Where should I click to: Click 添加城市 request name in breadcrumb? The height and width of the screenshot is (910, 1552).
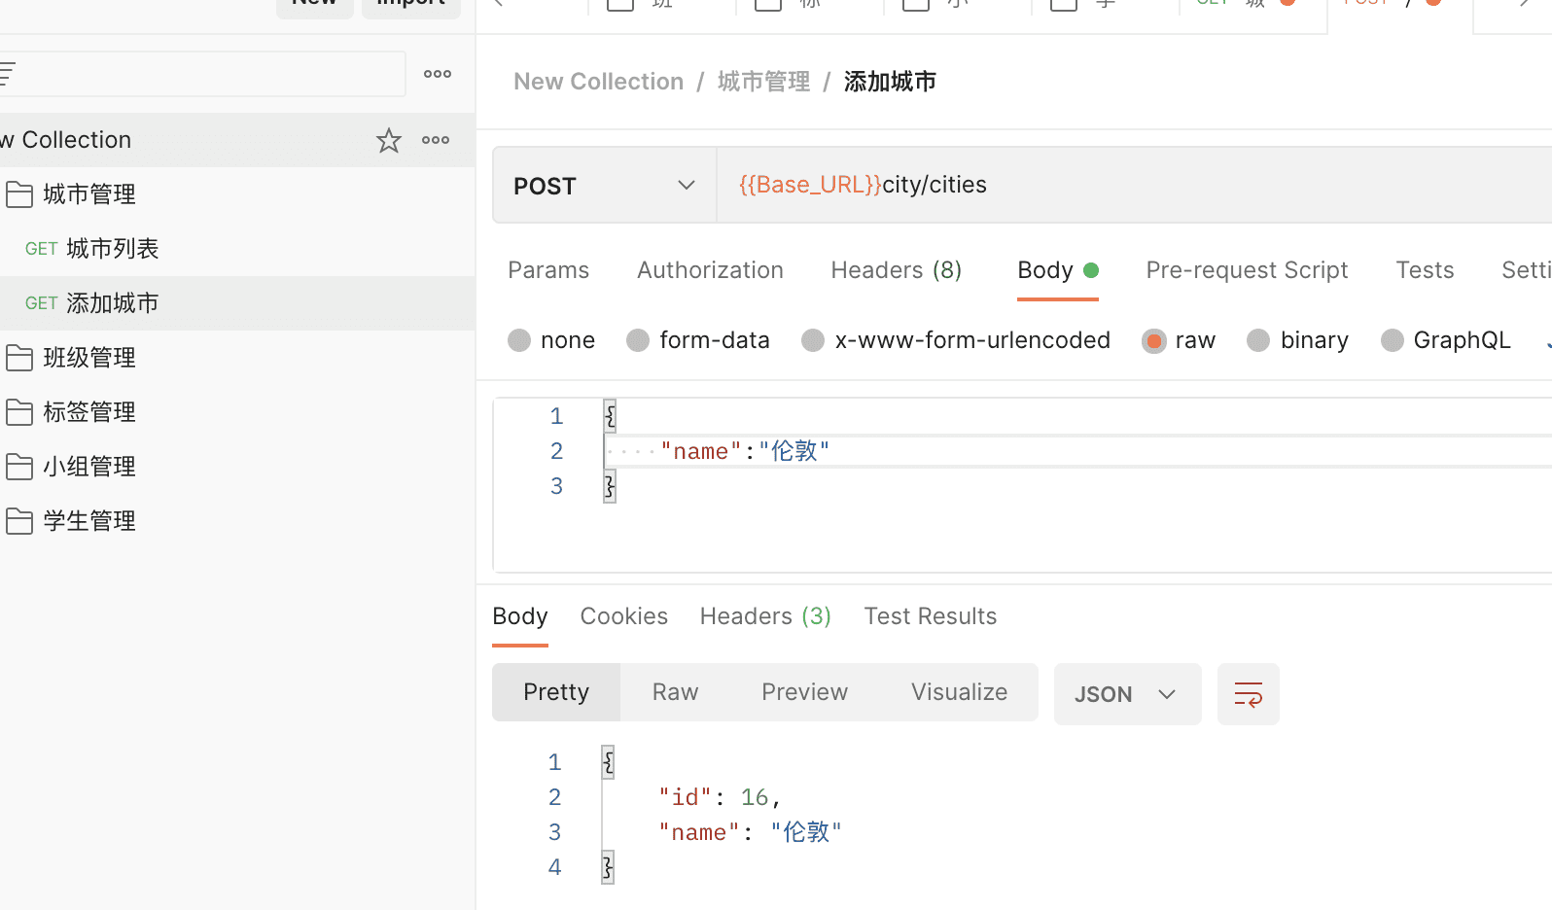(890, 82)
